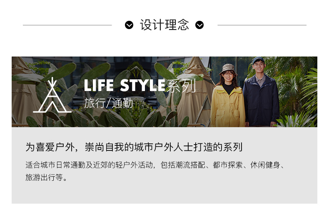Click the text line 旅游出行等。
329x224 pixels.
tap(46, 177)
